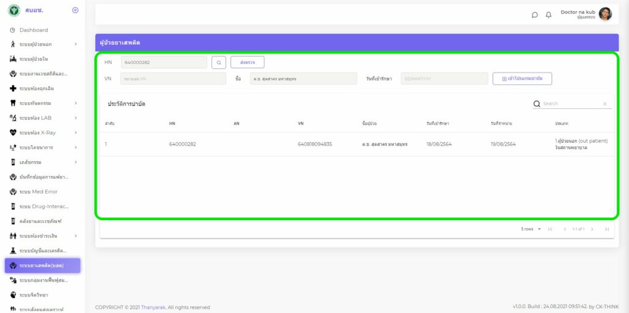This screenshot has height=313, width=629.
Task: Clear the history search with the X icon
Action: 604,104
